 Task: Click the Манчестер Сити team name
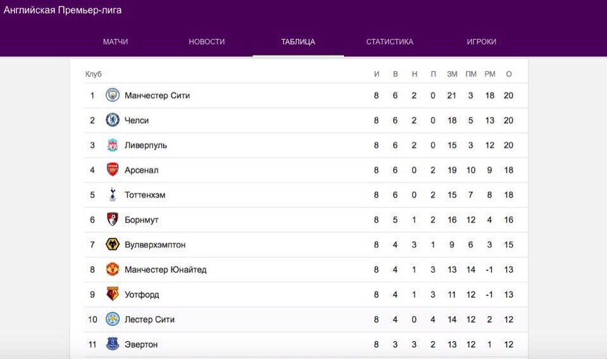tap(157, 96)
